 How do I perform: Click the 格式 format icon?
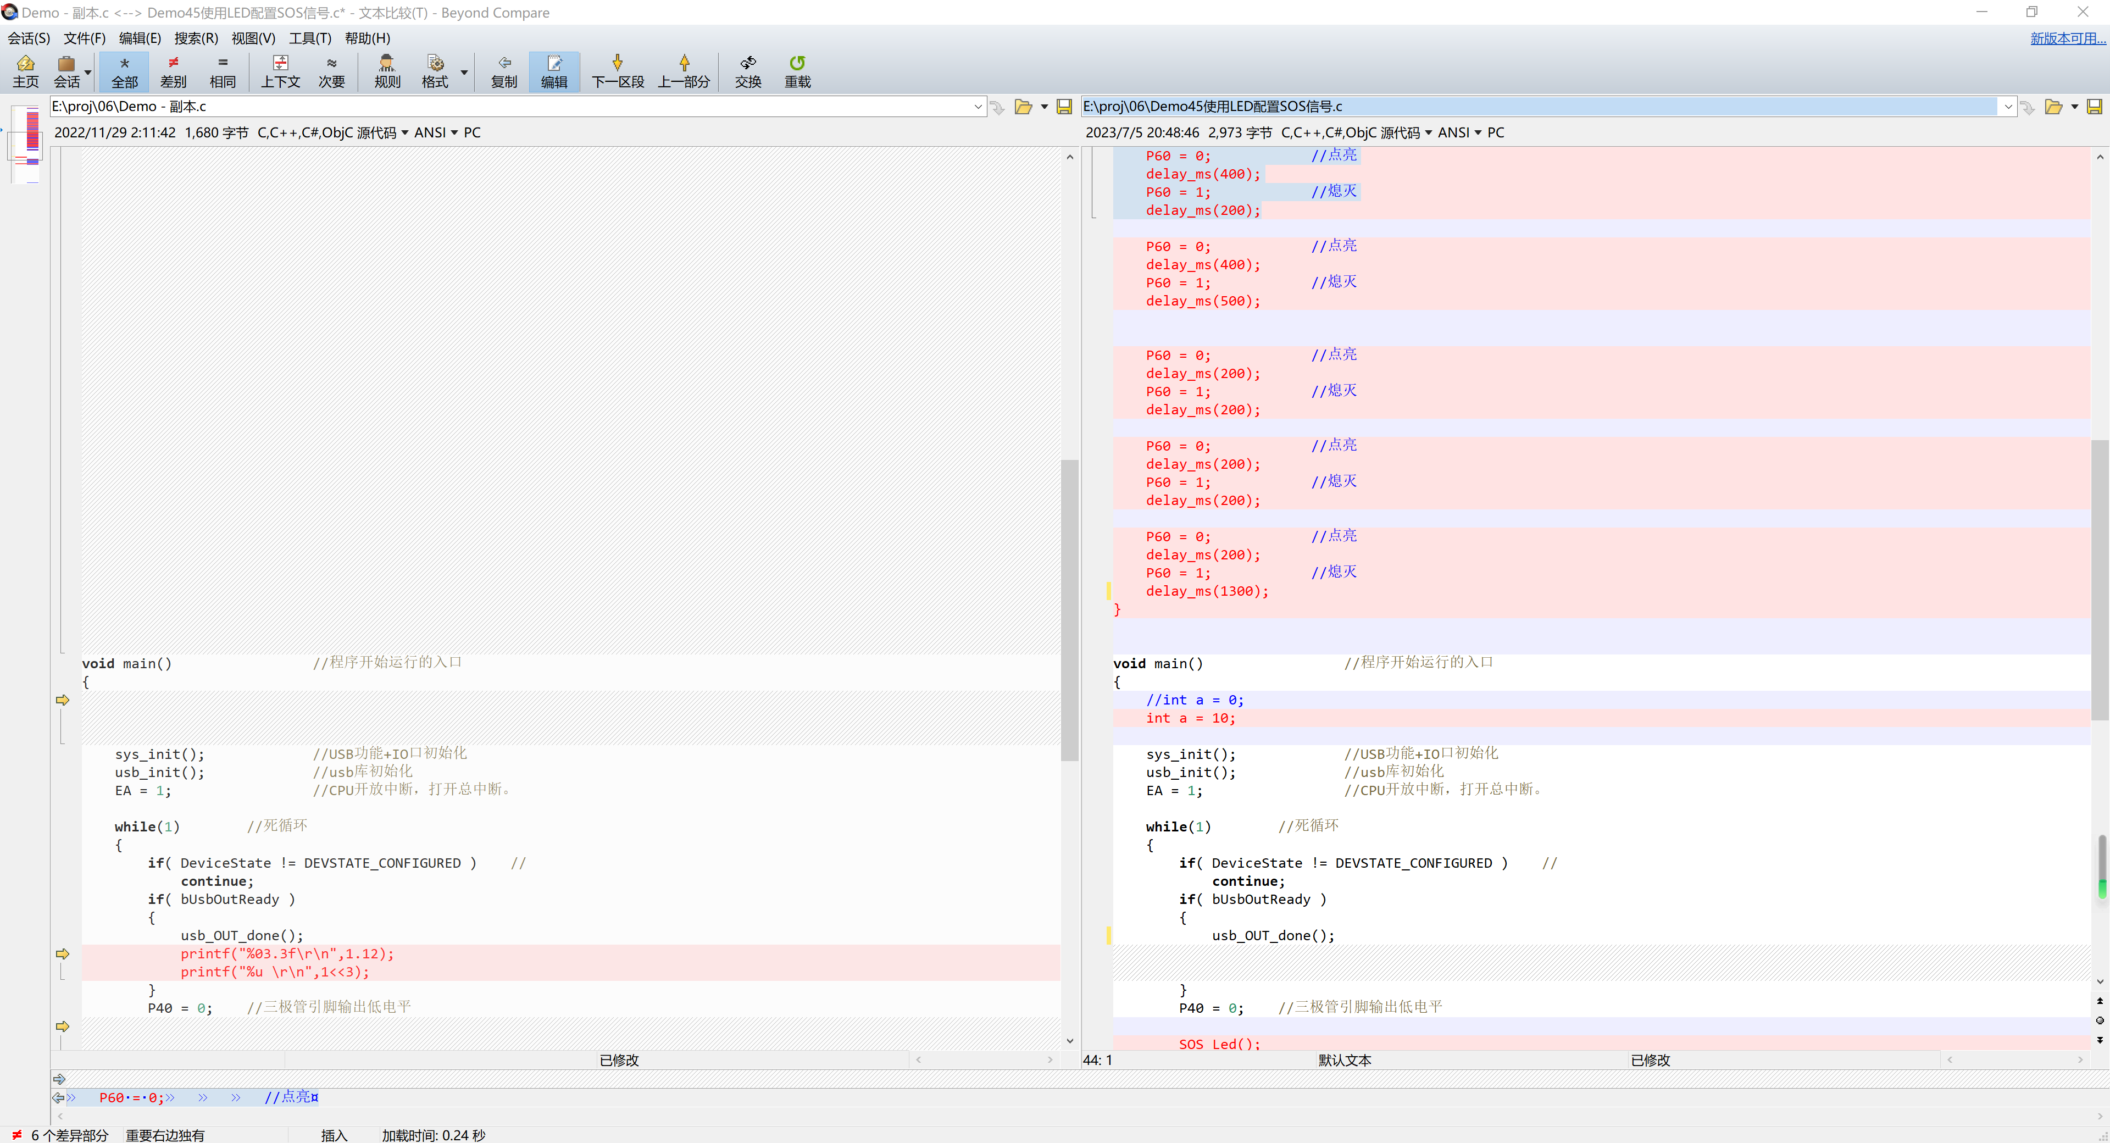(x=435, y=71)
